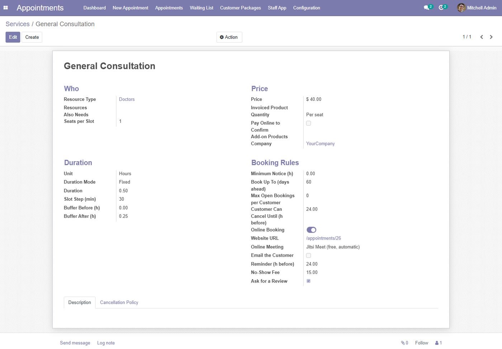Click the Create button
502x349 pixels.
pyautogui.click(x=32, y=37)
